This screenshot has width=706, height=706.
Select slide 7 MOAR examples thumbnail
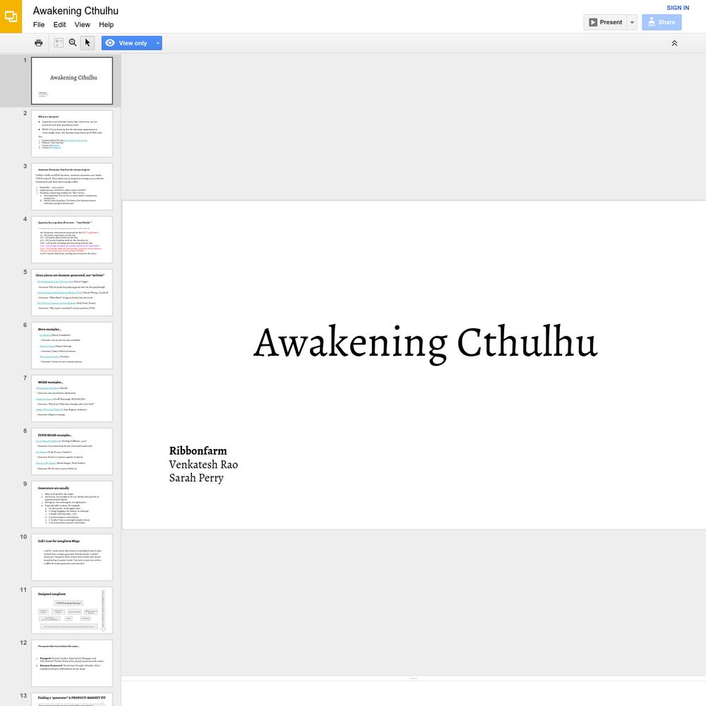(72, 398)
